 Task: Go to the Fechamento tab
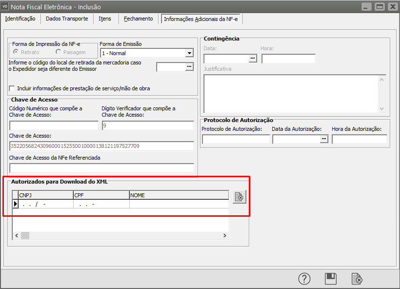tap(138, 19)
